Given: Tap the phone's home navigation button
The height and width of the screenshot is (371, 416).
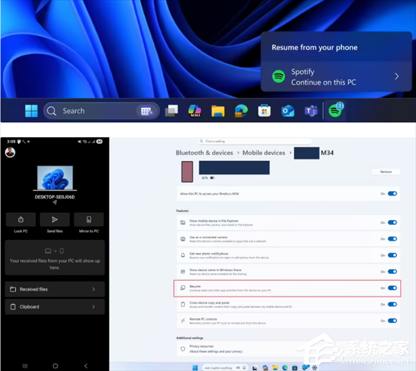Looking at the screenshot, I should pos(55,366).
